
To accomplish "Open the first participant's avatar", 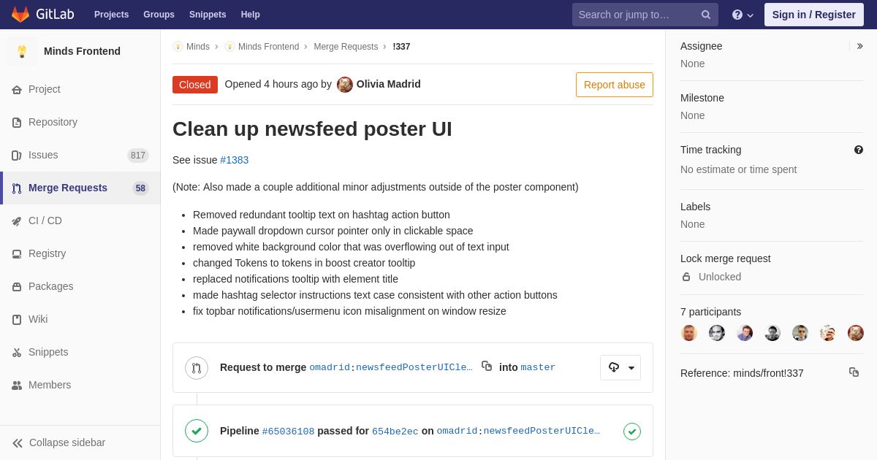I will coord(689,333).
